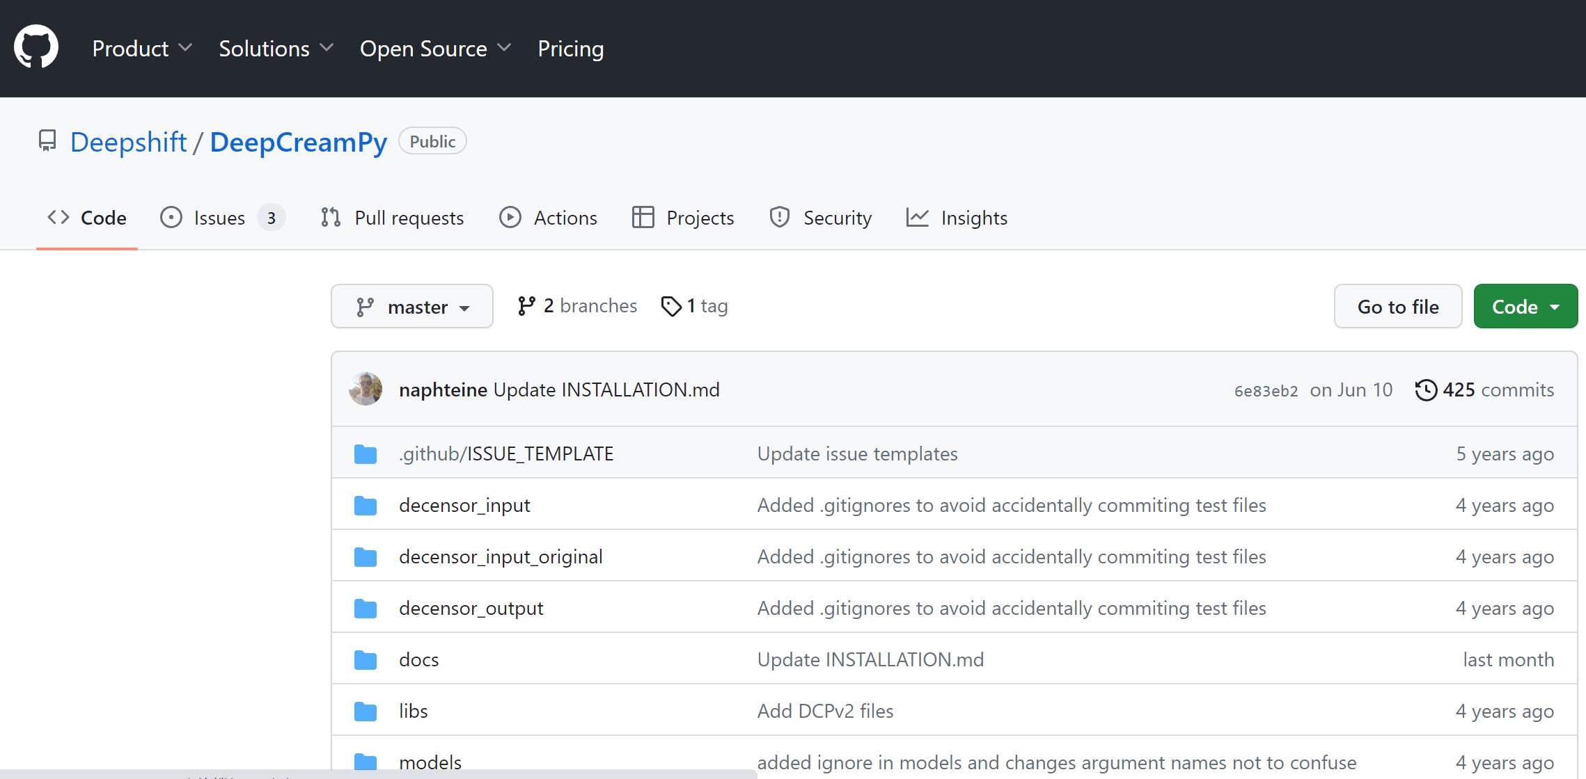This screenshot has width=1586, height=779.
Task: Click the Projects table icon
Action: pyautogui.click(x=643, y=218)
